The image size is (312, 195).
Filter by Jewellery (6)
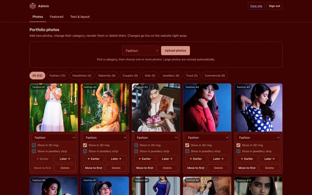[x=171, y=76]
